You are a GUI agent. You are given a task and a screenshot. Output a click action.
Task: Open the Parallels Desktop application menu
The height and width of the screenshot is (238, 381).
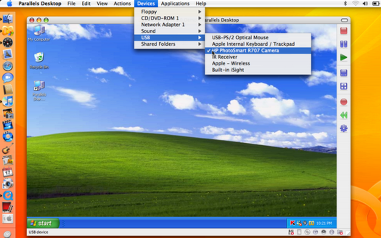click(40, 3)
